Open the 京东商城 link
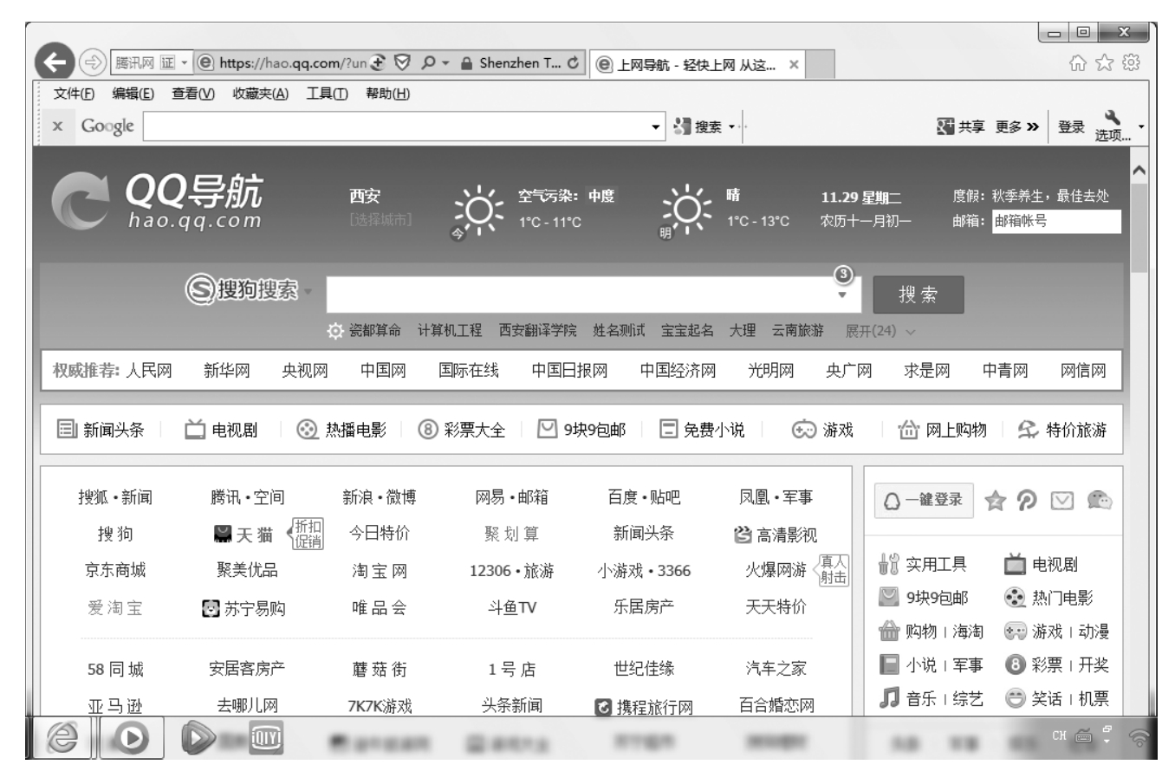This screenshot has width=1175, height=784. click(x=115, y=570)
